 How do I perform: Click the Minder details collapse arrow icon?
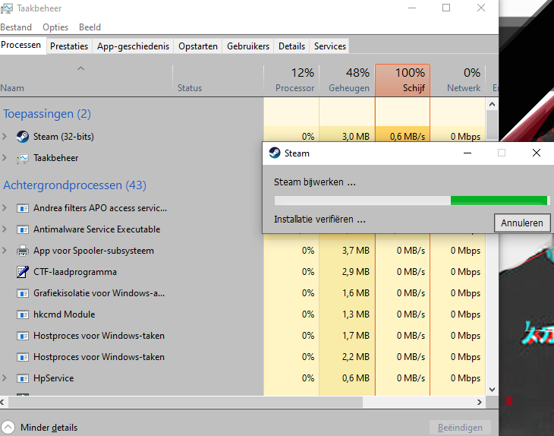coord(8,427)
